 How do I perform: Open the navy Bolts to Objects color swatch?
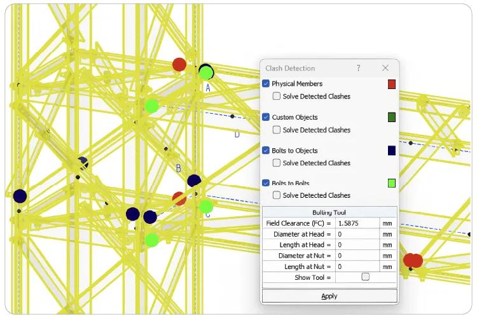(x=392, y=150)
